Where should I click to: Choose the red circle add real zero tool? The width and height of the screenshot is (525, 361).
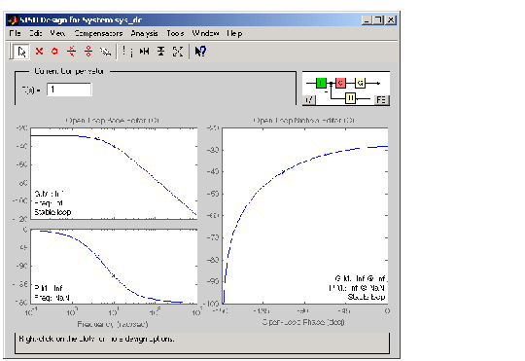point(54,52)
